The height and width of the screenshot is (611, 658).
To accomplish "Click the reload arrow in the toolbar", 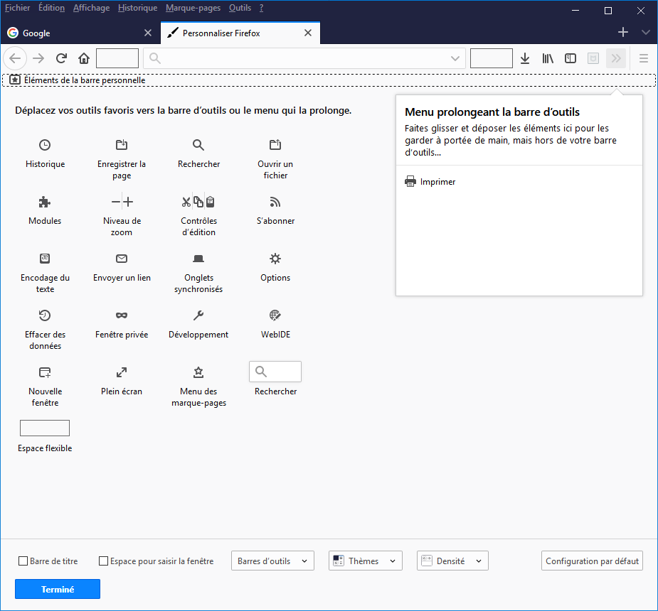I will click(61, 58).
